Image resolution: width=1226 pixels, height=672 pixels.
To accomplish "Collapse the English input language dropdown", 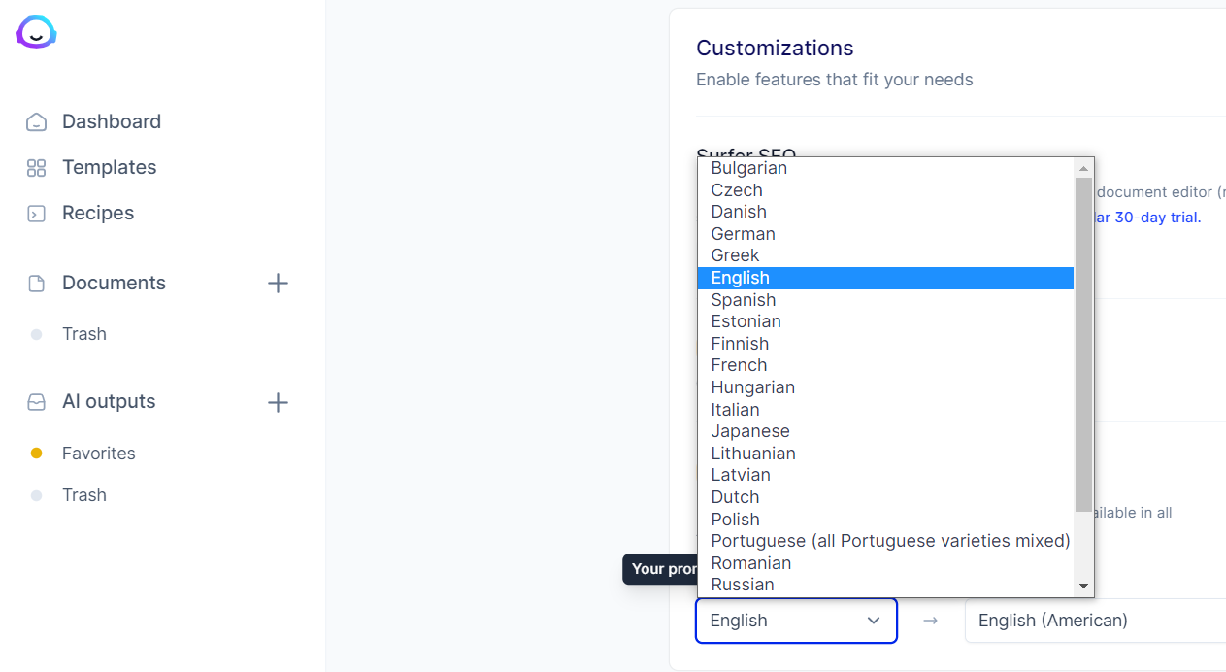I will click(796, 621).
